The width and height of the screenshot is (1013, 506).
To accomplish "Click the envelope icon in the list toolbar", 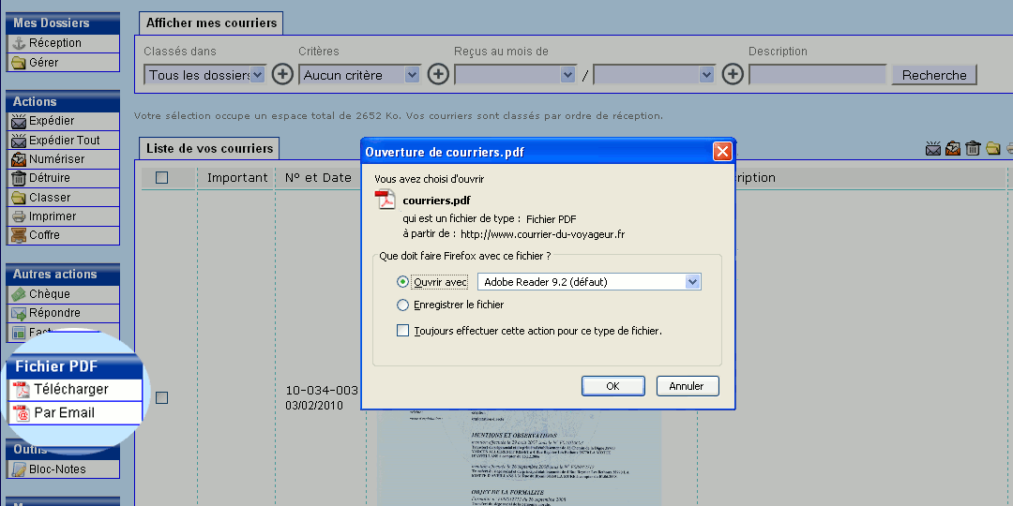I will [x=933, y=148].
